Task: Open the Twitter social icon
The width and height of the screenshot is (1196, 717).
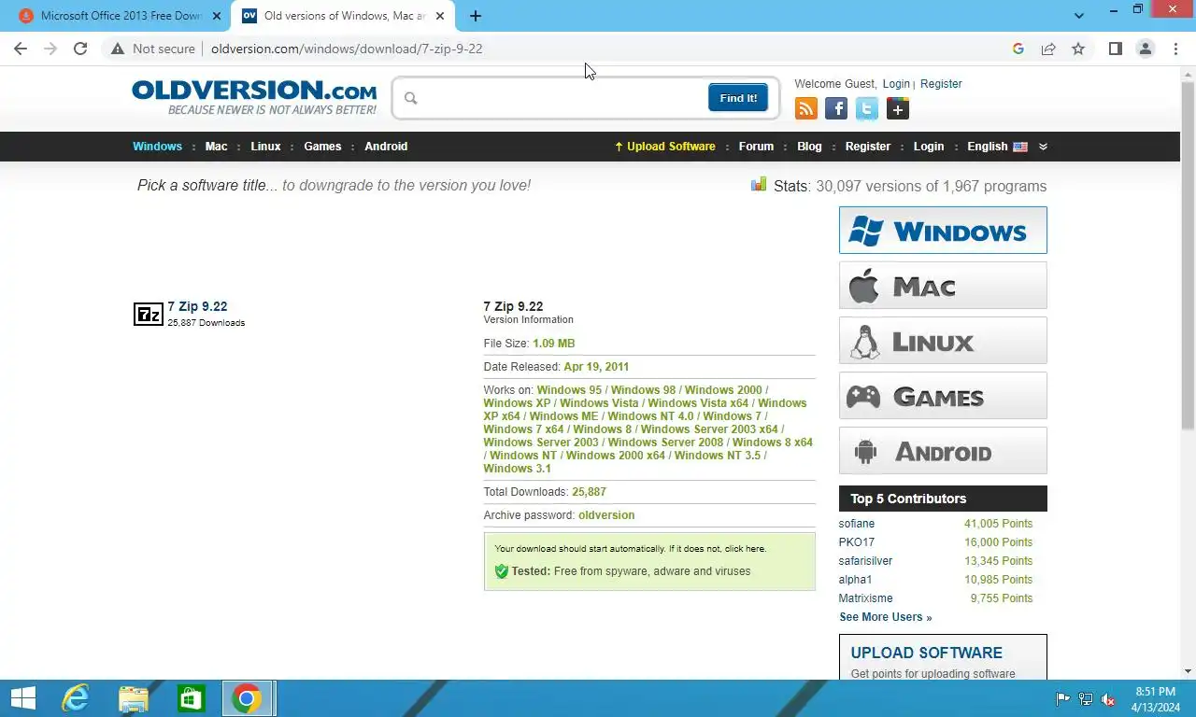Action: point(867,109)
